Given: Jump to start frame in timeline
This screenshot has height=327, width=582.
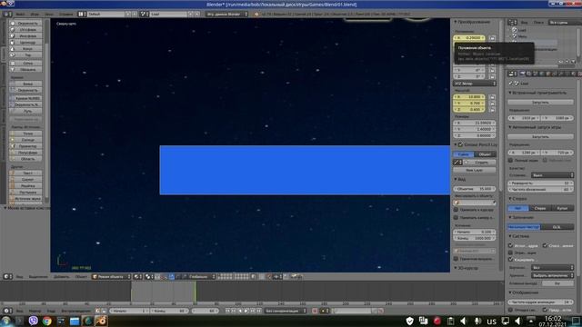Looking at the screenshot, I should click(x=227, y=311).
